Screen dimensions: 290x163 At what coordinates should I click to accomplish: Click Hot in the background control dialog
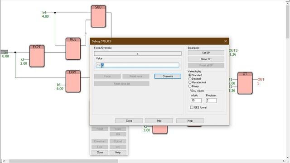(x=118, y=134)
